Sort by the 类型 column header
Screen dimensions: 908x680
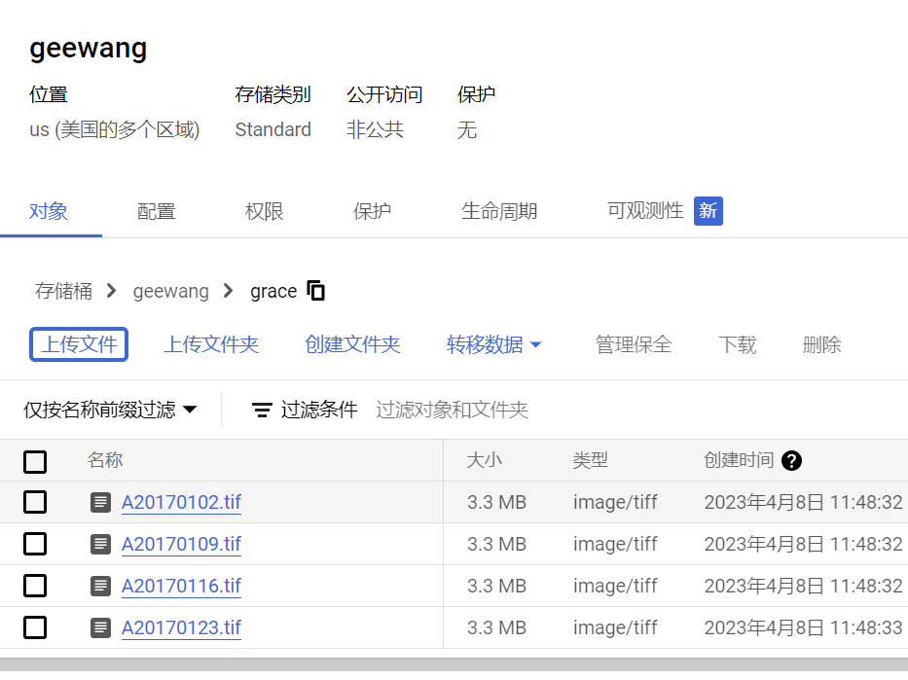pyautogui.click(x=590, y=460)
